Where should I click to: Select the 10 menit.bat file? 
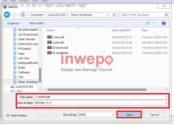pos(60,48)
